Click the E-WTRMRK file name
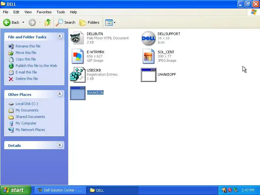 96,52
